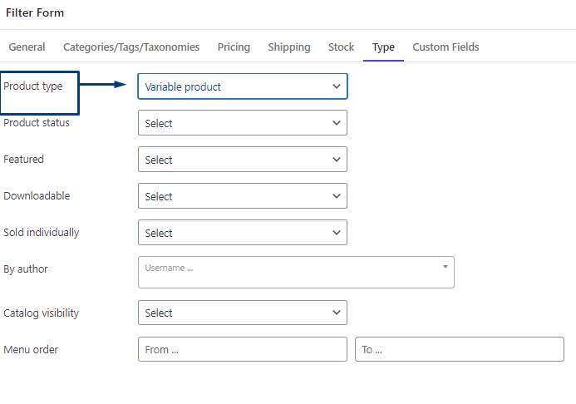Click the Menu order From field
576x404 pixels.
243,349
